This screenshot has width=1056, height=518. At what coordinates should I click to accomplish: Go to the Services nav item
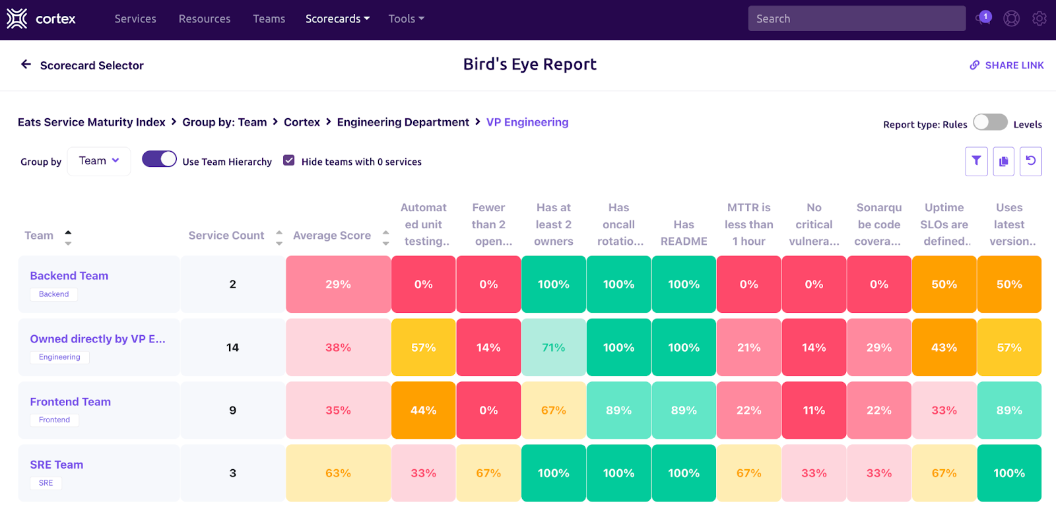point(135,19)
